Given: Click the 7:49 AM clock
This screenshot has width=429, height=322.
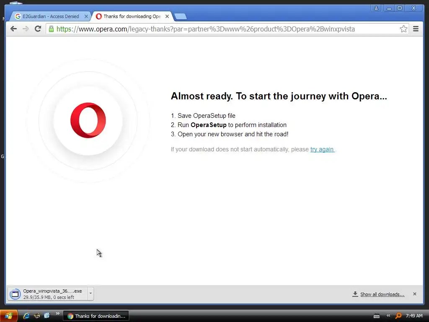Looking at the screenshot, I should (414, 316).
